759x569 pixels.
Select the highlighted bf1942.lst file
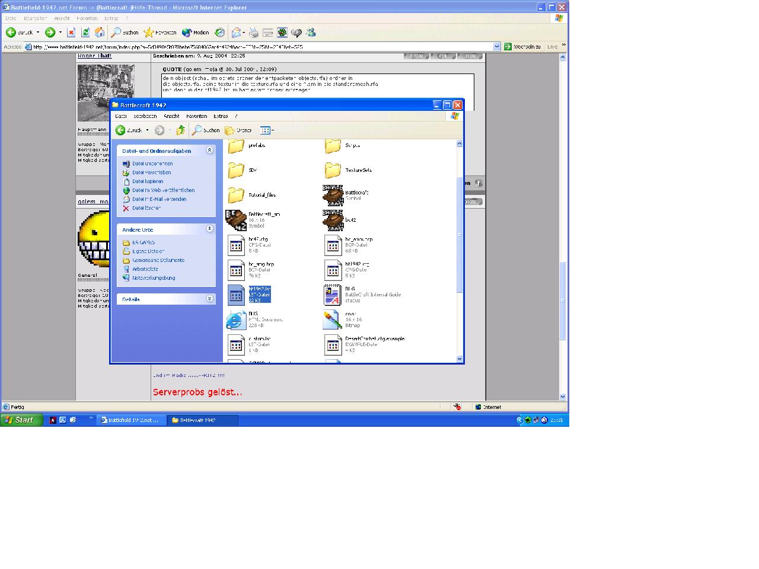click(249, 295)
